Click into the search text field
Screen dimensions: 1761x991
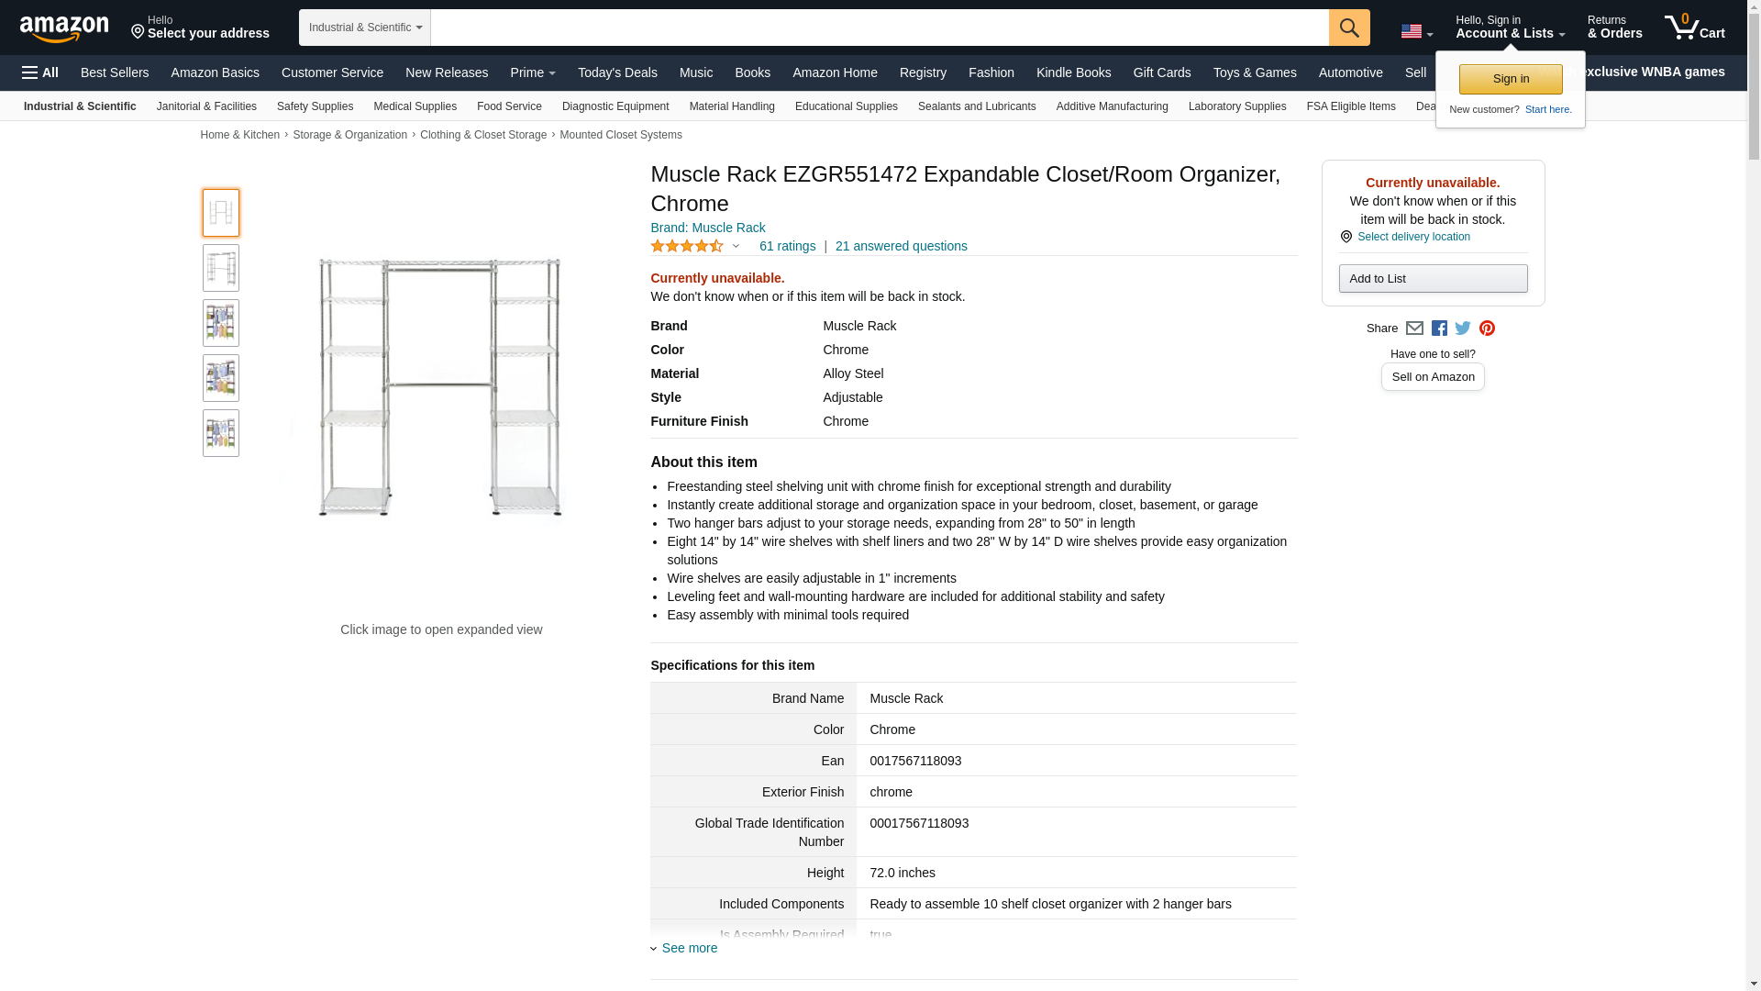click(879, 28)
